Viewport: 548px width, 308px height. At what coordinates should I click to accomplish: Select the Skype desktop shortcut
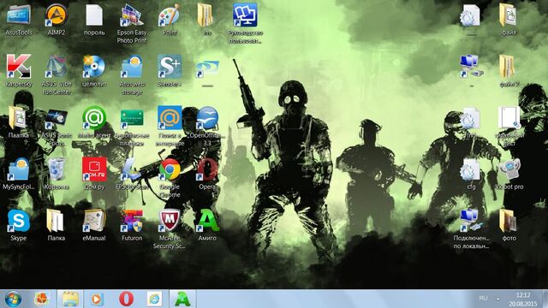click(x=19, y=225)
